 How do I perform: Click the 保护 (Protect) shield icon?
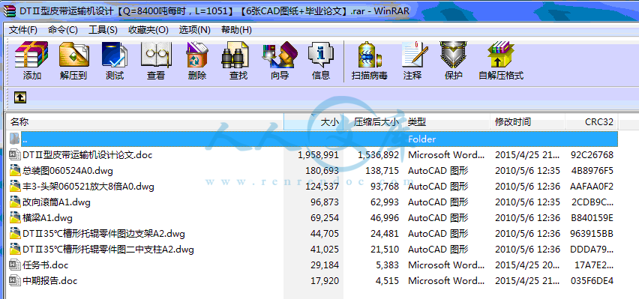453,55
